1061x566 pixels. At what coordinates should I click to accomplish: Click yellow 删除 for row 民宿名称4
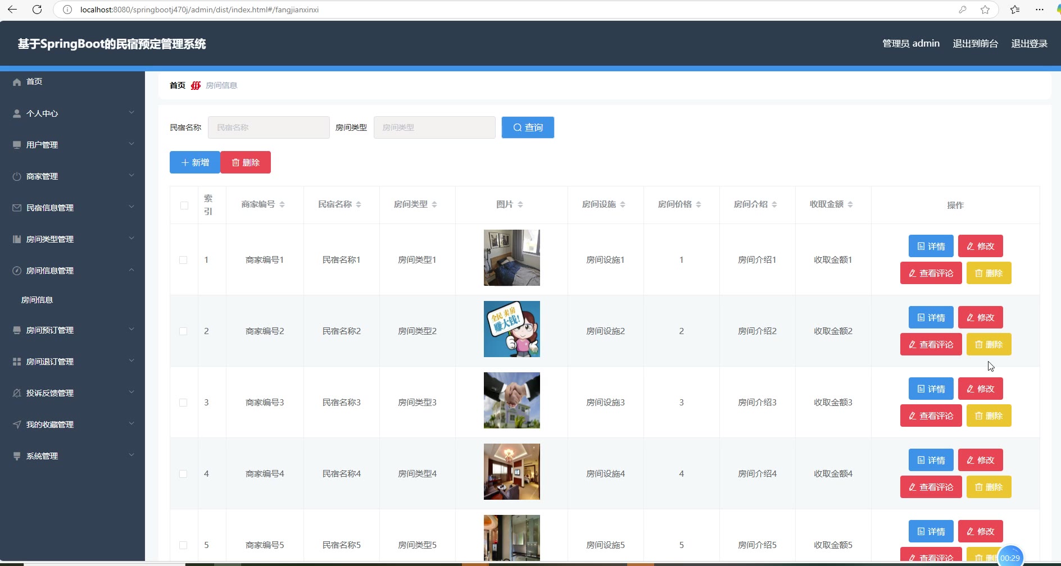[989, 487]
